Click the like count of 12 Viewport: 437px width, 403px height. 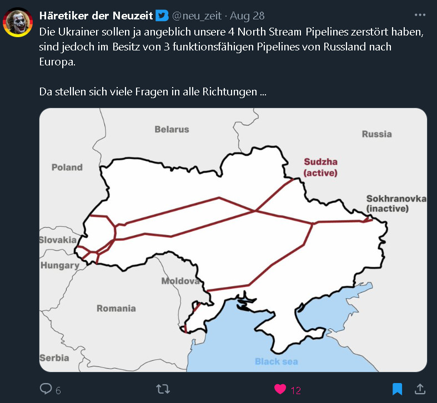point(296,390)
